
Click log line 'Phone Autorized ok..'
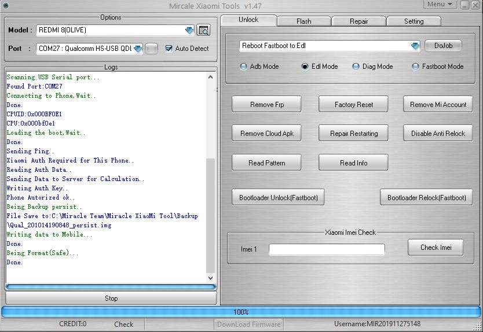click(x=41, y=197)
